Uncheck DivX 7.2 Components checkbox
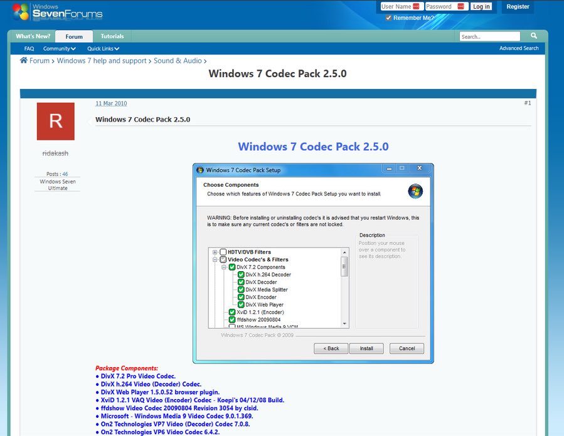This screenshot has height=436, width=564. (232, 267)
